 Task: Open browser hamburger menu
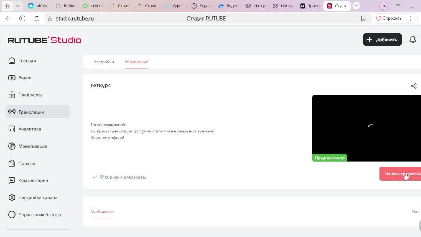coord(398,6)
